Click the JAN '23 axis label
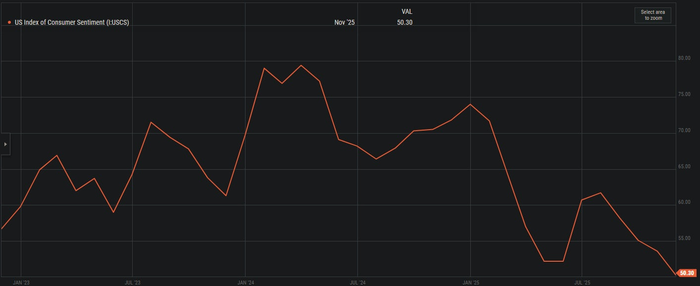 tap(22, 282)
